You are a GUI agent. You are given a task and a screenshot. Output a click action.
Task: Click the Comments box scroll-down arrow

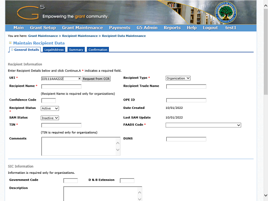tap(118, 150)
